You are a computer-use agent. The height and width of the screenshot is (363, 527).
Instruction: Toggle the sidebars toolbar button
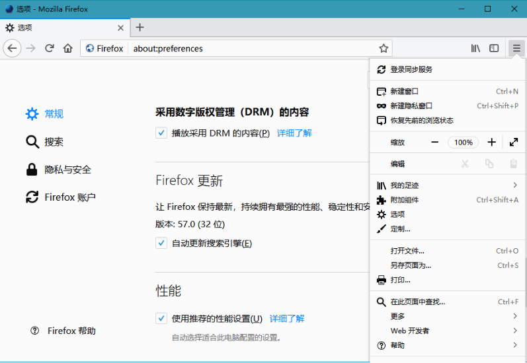click(494, 48)
